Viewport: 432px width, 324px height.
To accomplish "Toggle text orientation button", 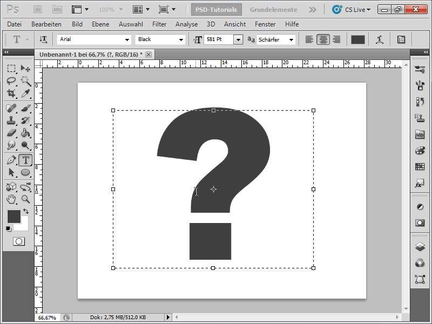I will pos(43,39).
